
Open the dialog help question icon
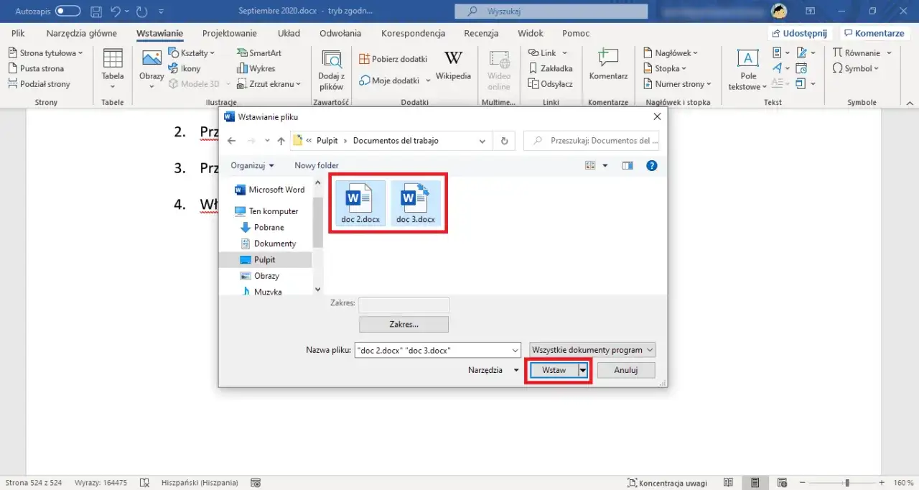(651, 165)
